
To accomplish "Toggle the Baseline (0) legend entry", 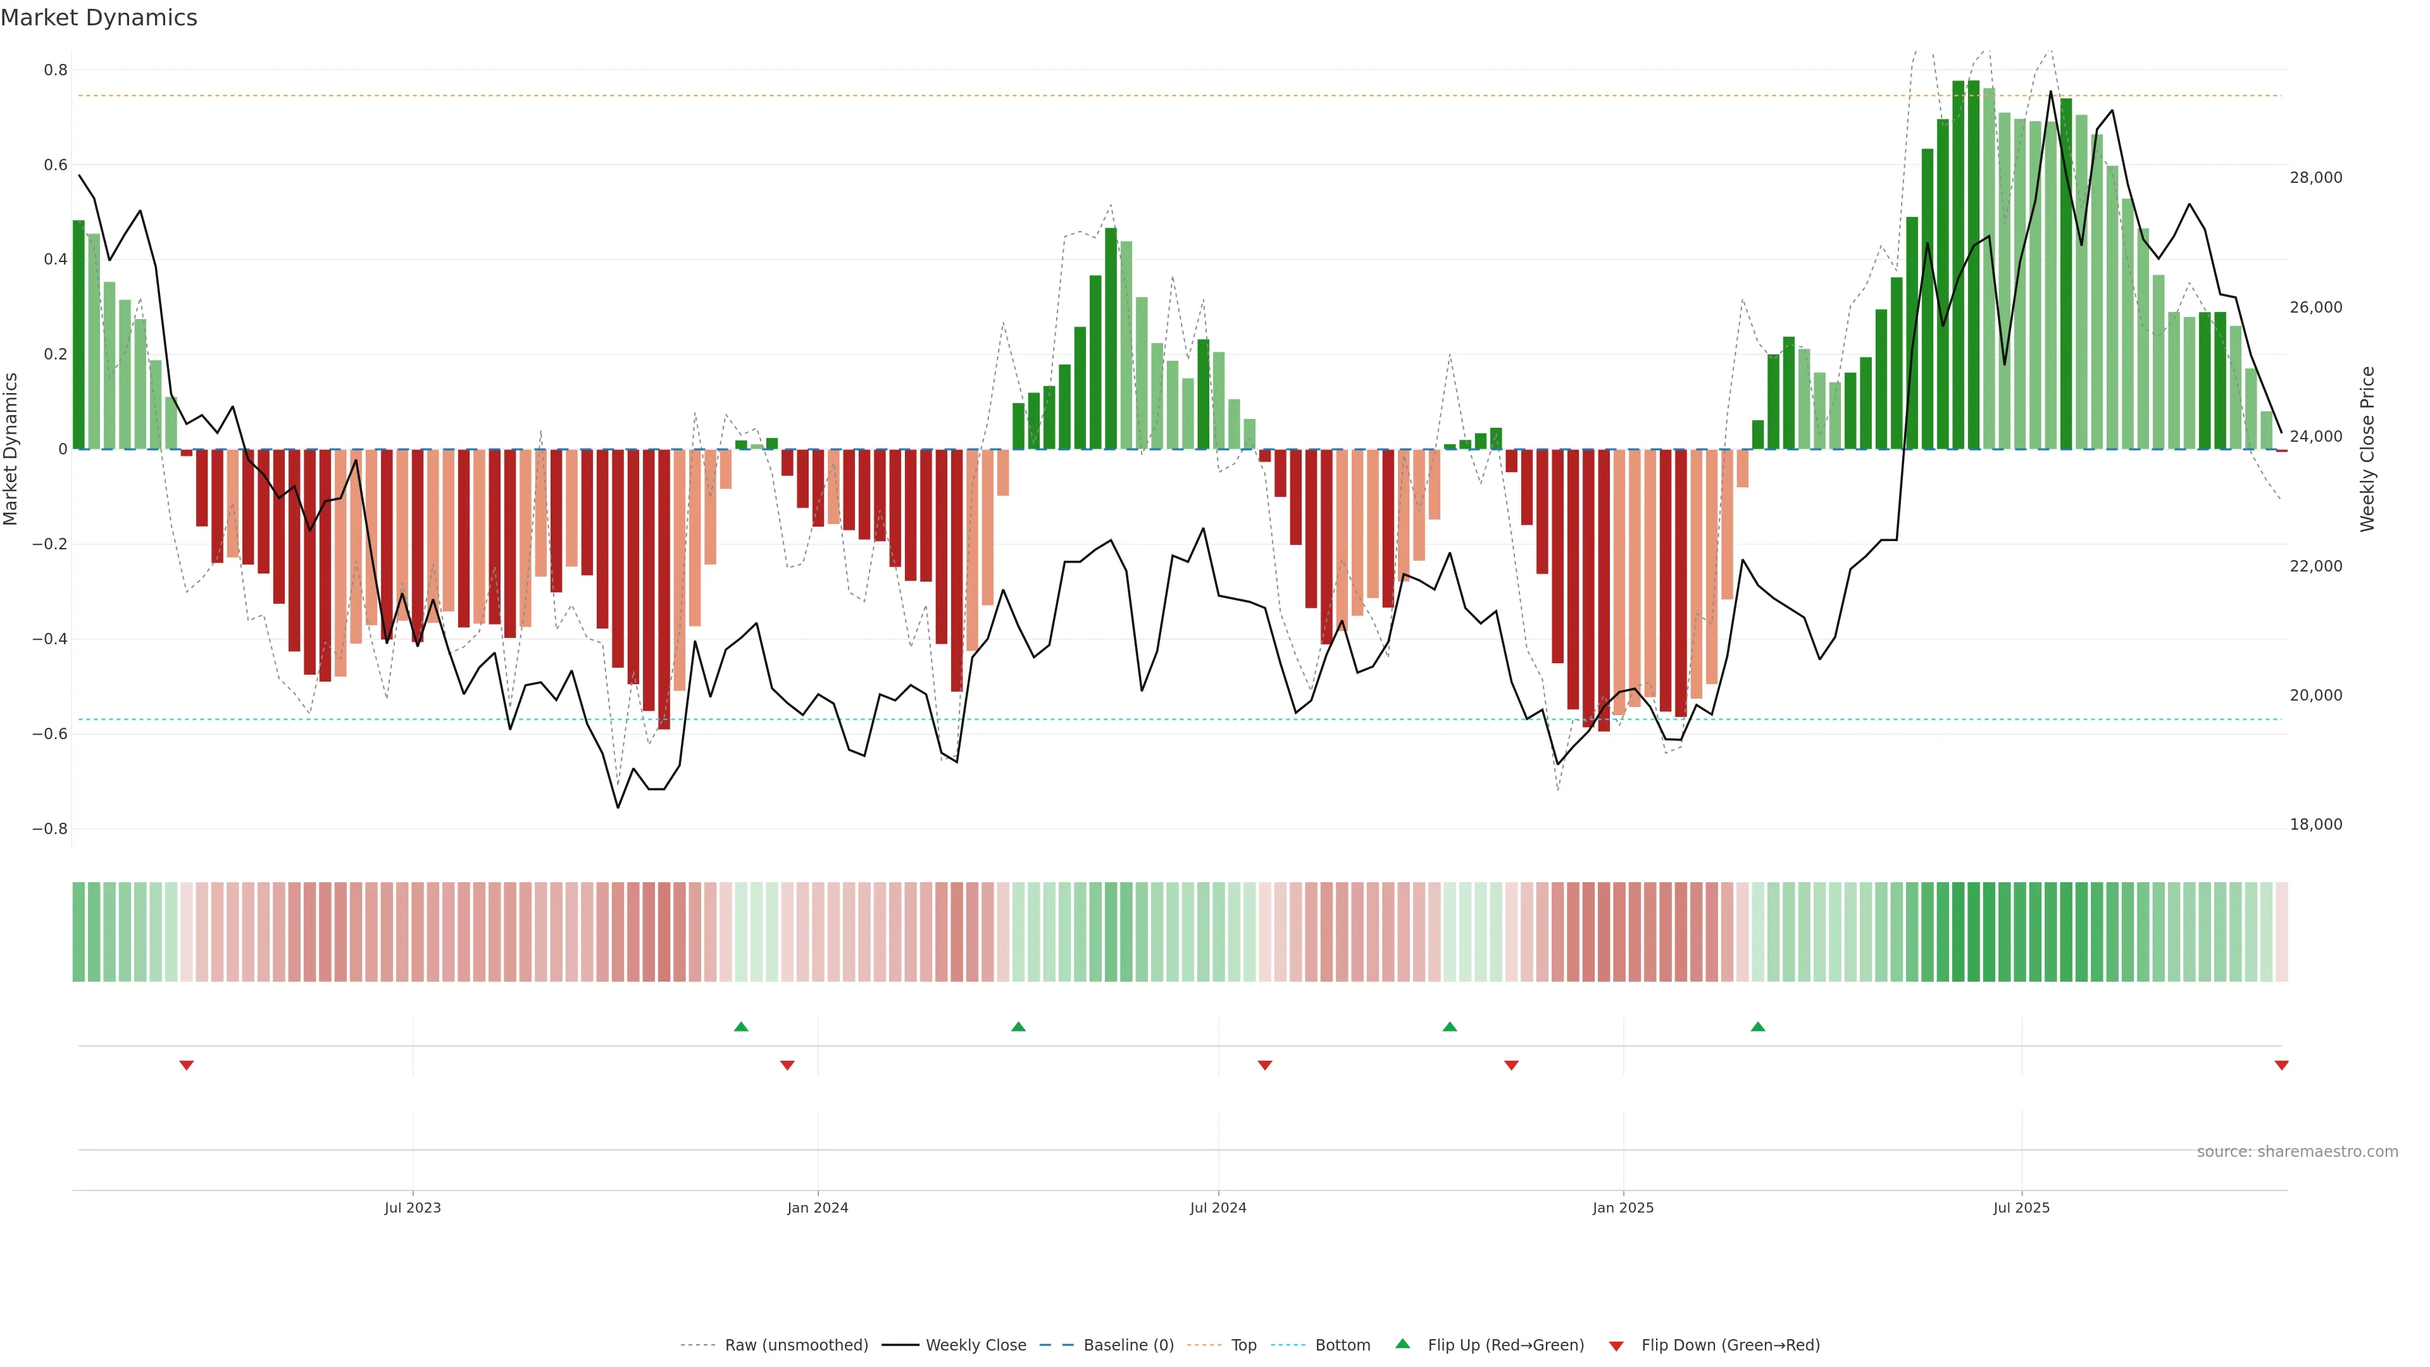I will [x=1128, y=1345].
